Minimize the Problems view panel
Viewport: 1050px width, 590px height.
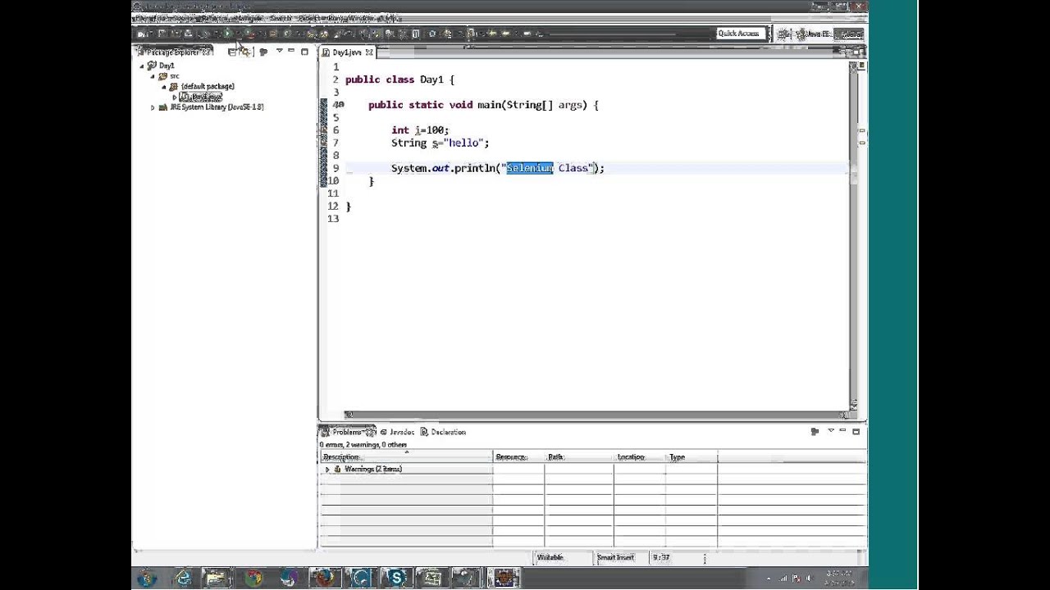tap(842, 431)
